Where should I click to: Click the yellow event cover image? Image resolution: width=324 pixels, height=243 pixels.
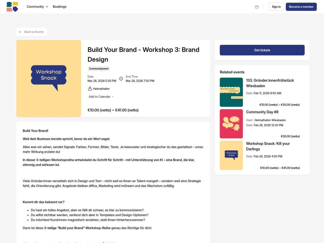click(x=48, y=78)
